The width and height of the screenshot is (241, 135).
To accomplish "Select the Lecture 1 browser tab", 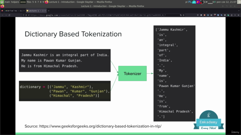I will (x=36, y=11).
